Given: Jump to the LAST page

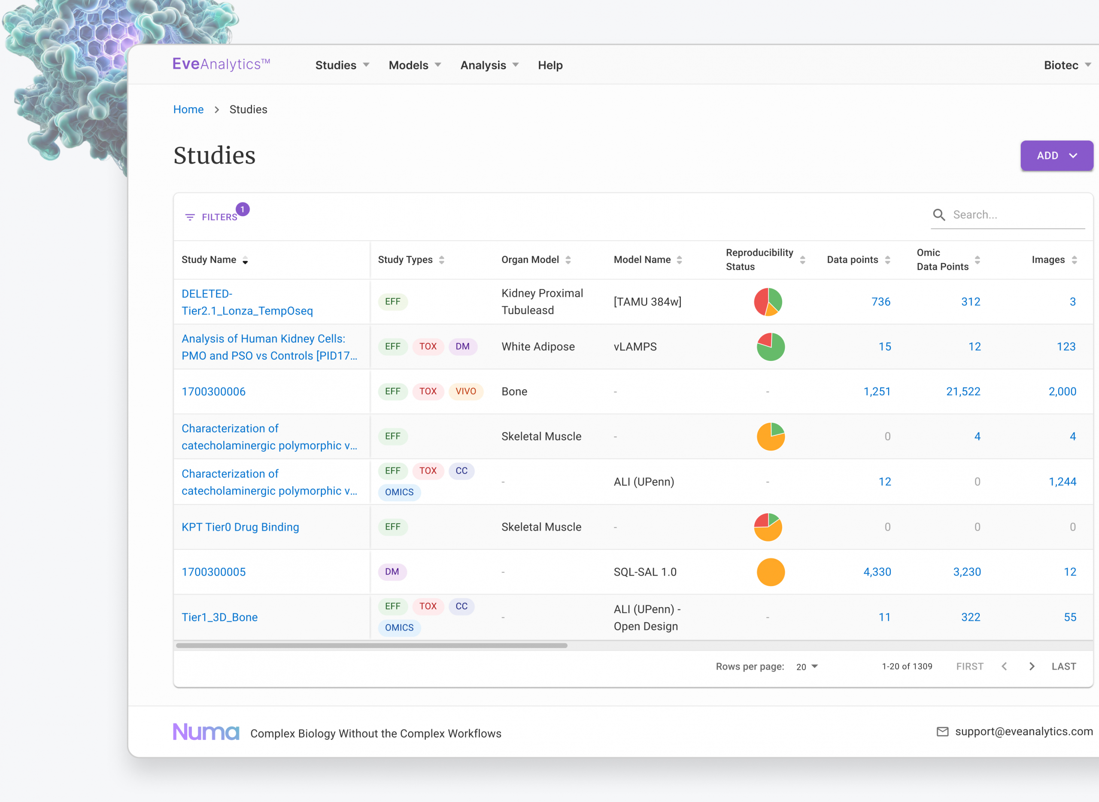Looking at the screenshot, I should tap(1063, 666).
